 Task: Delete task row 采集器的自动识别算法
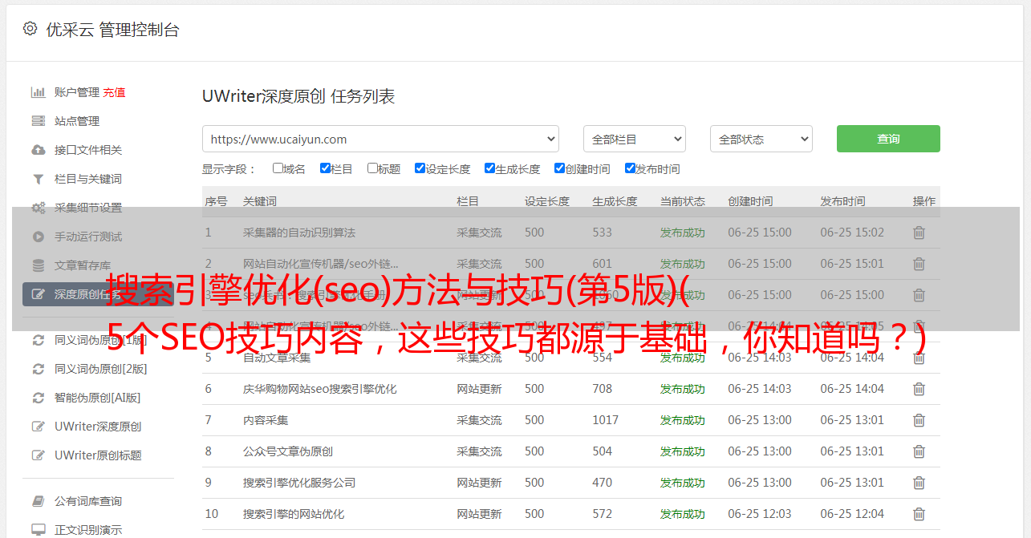(x=919, y=233)
